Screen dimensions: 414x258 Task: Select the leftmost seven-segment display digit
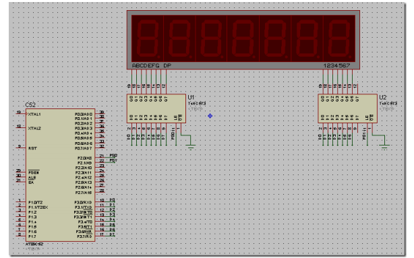pos(148,38)
